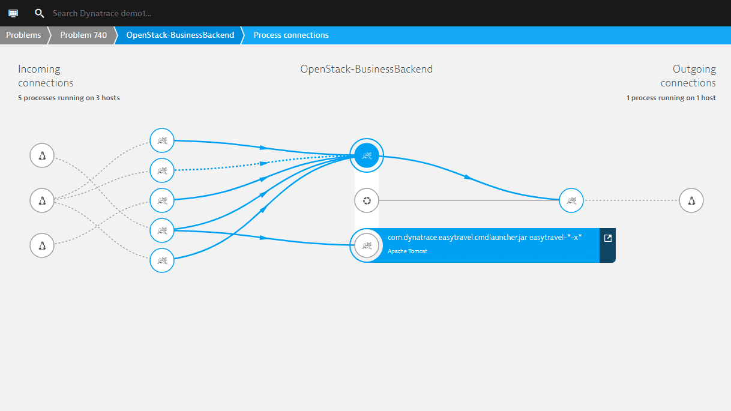Click the search magnifier icon
Screen dimensions: 731x411
coord(40,13)
